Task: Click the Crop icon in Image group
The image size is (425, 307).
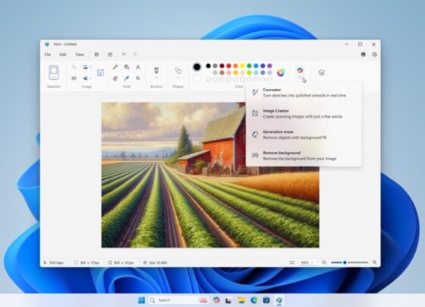Action: (x=74, y=67)
